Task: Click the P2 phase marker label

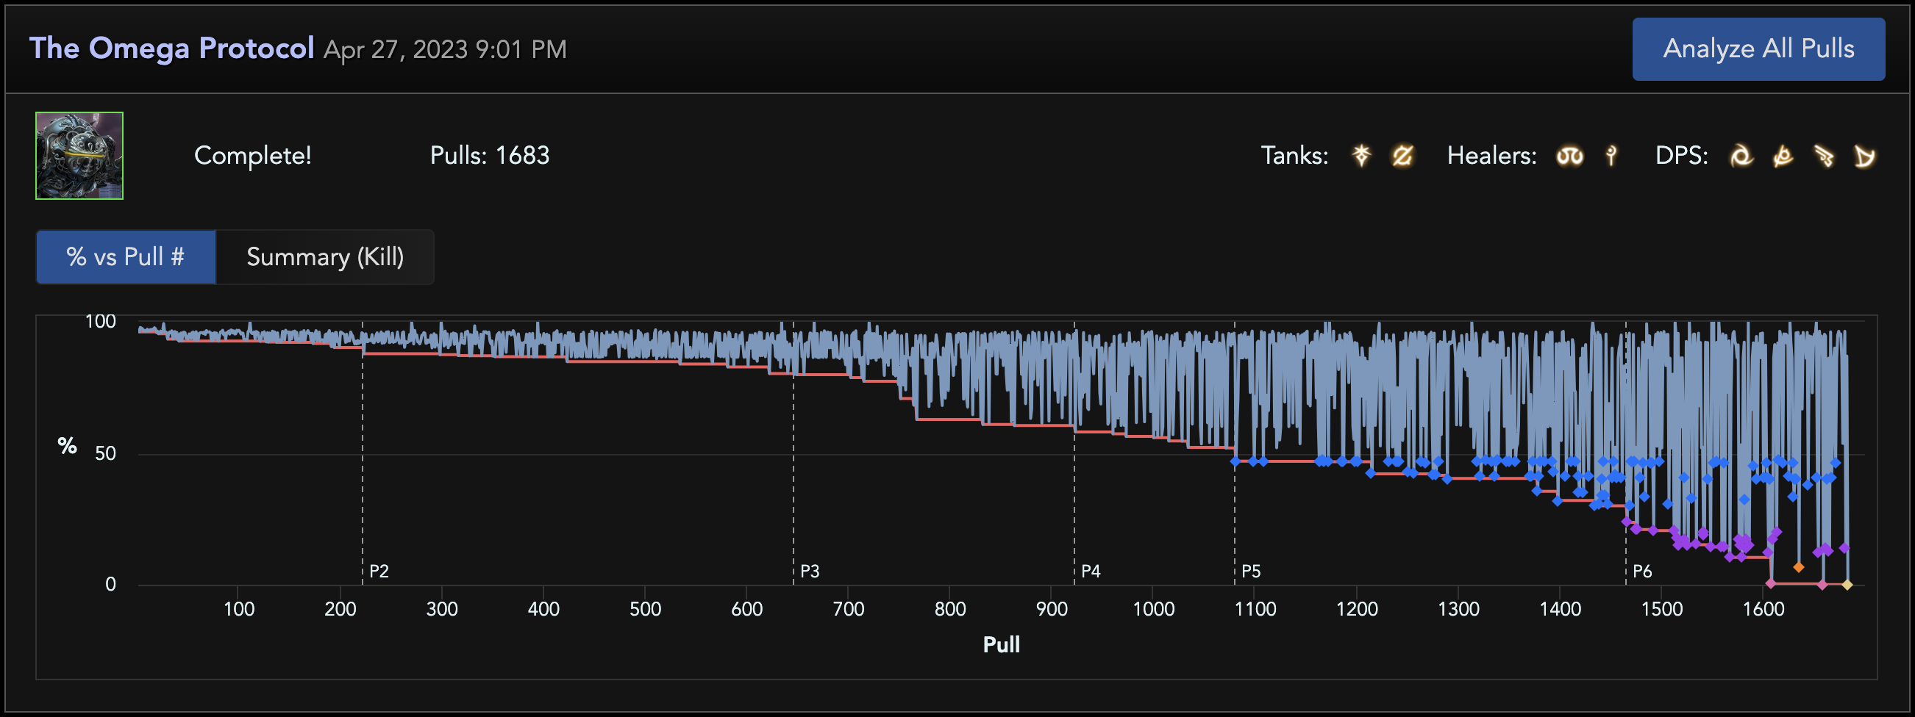Action: pos(379,571)
